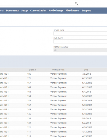Click the magnifying glass search icon
This screenshot has width=107, height=138.
click(x=76, y=3)
